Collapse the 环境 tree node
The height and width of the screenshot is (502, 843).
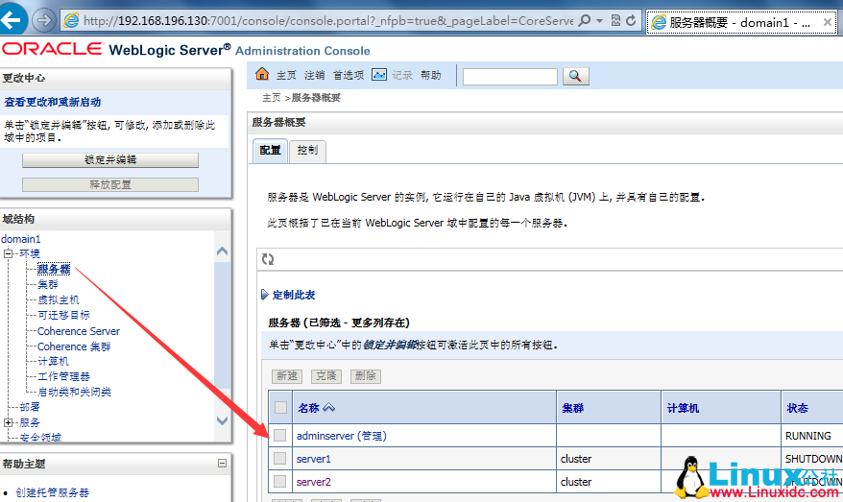pyautogui.click(x=8, y=253)
